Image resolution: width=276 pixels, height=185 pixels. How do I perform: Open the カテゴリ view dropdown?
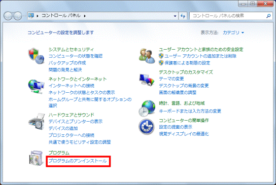pyautogui.click(x=233, y=32)
